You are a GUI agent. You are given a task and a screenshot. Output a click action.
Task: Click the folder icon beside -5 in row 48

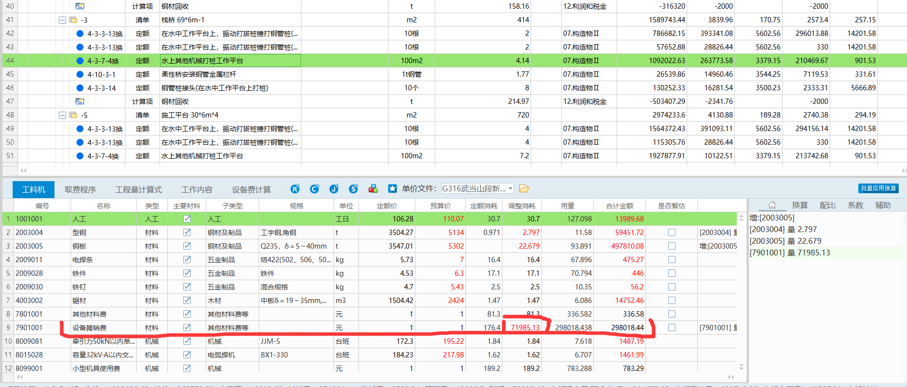click(73, 115)
